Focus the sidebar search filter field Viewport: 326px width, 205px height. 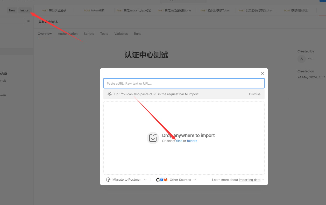point(12,21)
